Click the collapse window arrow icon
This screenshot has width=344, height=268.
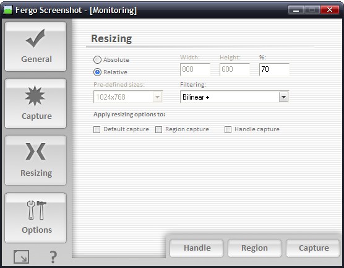click(x=21, y=257)
